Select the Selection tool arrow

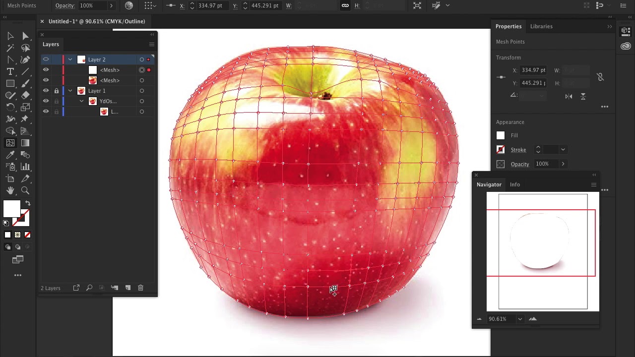point(10,36)
